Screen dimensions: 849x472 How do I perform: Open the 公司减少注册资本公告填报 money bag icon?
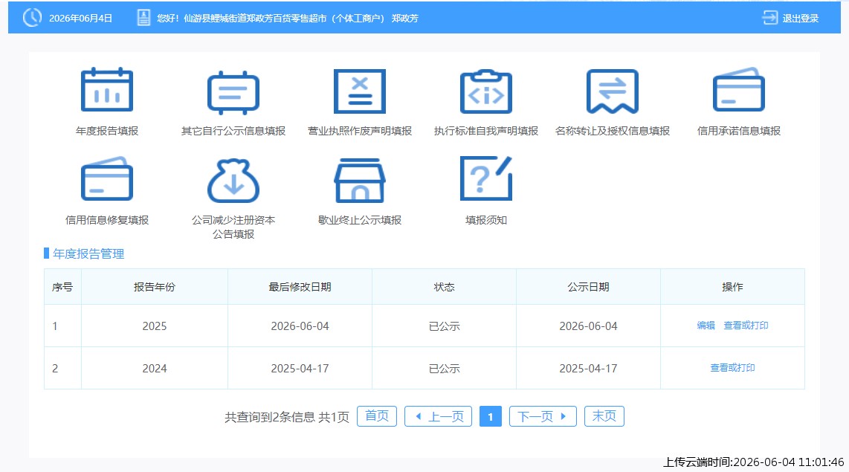coord(233,180)
